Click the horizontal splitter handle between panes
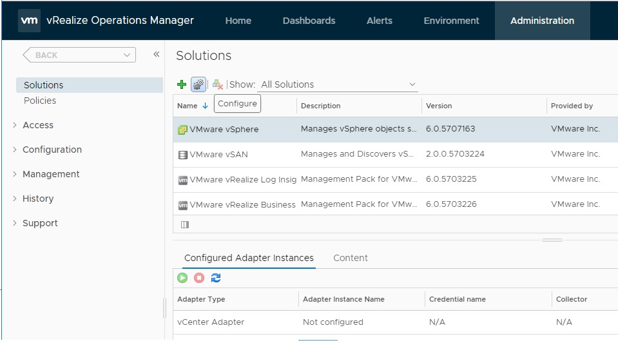This screenshot has height=341, width=618. tap(552, 240)
